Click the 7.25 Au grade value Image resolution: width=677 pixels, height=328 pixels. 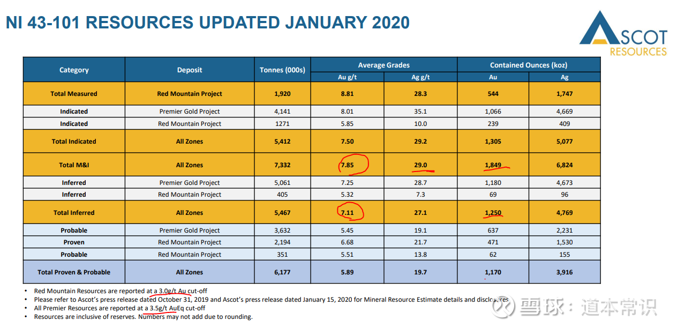(347, 183)
